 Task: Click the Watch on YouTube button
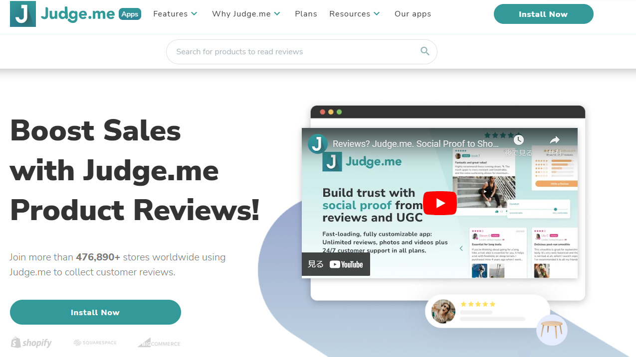click(336, 264)
